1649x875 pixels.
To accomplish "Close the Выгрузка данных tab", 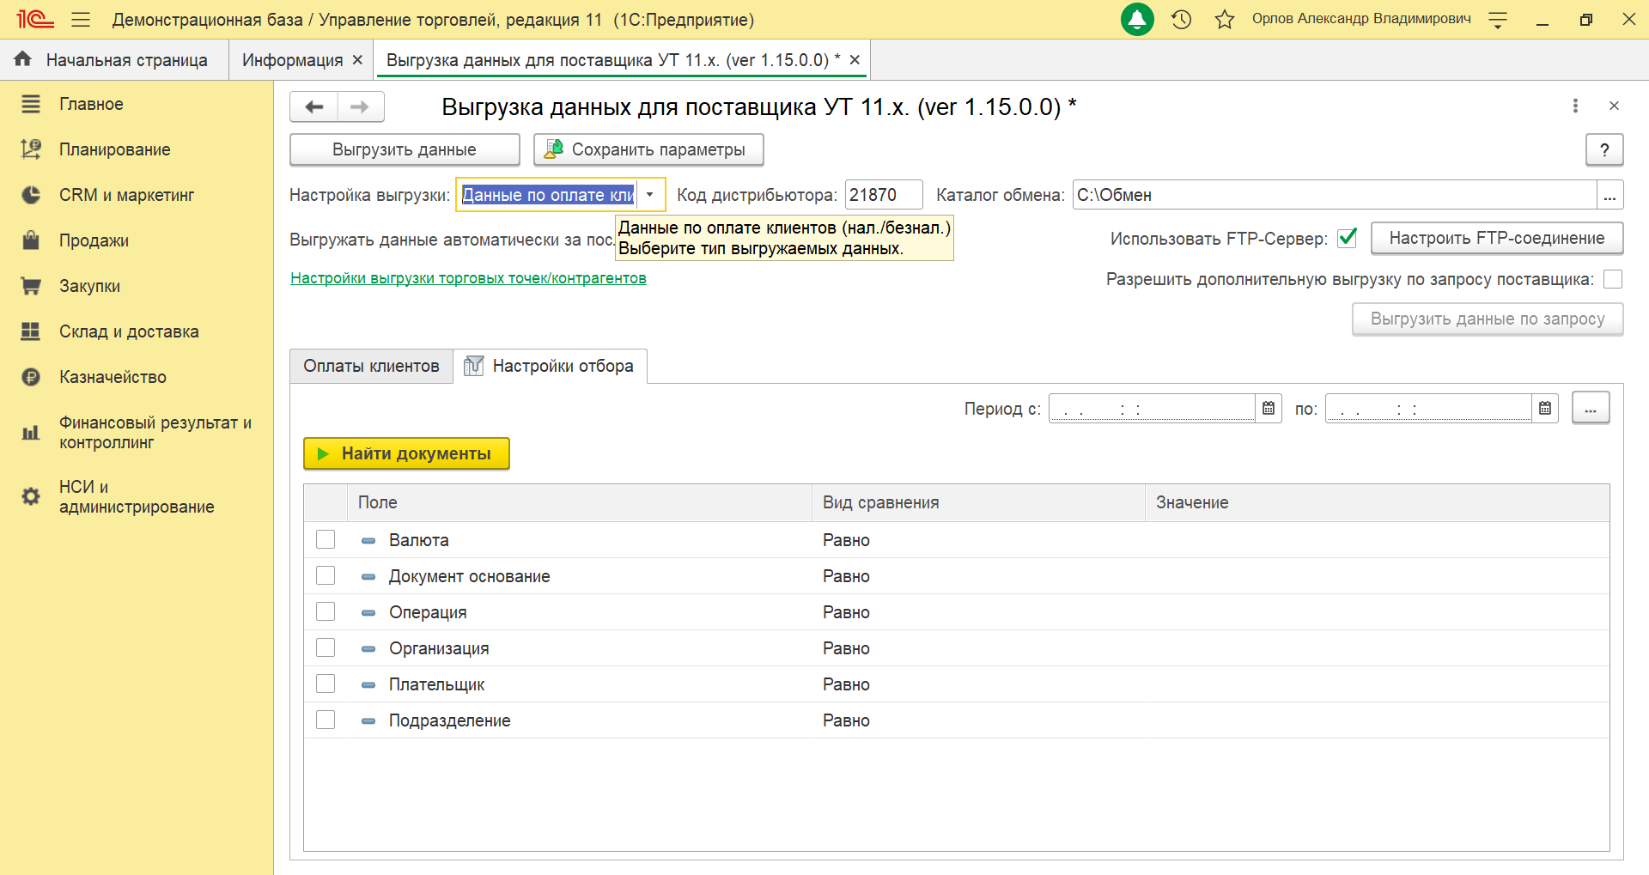I will coord(855,60).
